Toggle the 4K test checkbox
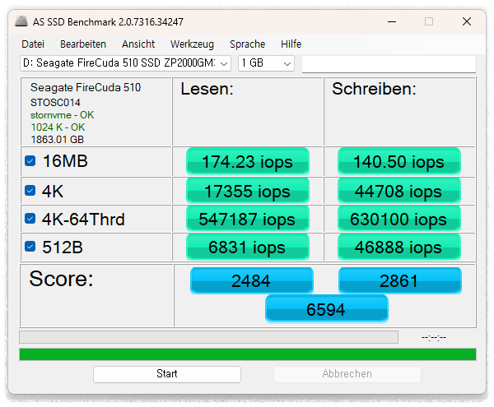The image size is (494, 407). [x=30, y=190]
